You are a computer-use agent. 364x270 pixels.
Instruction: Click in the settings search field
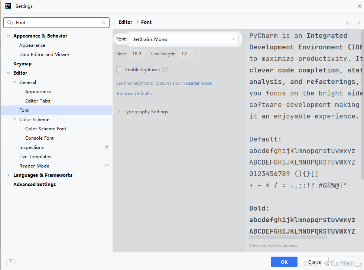pos(56,23)
